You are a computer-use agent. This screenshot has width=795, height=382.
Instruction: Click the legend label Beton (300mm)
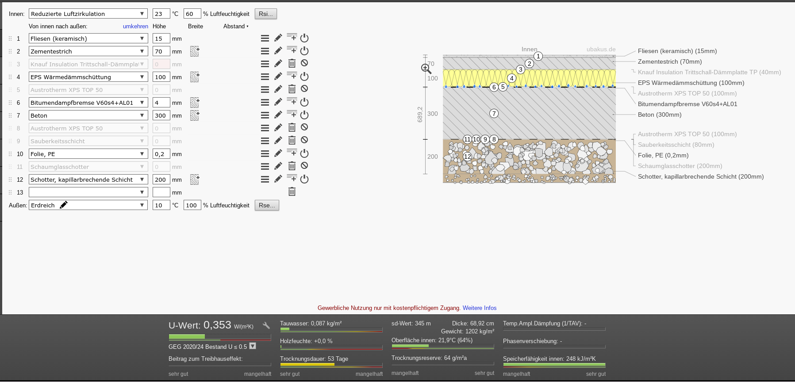click(x=660, y=115)
